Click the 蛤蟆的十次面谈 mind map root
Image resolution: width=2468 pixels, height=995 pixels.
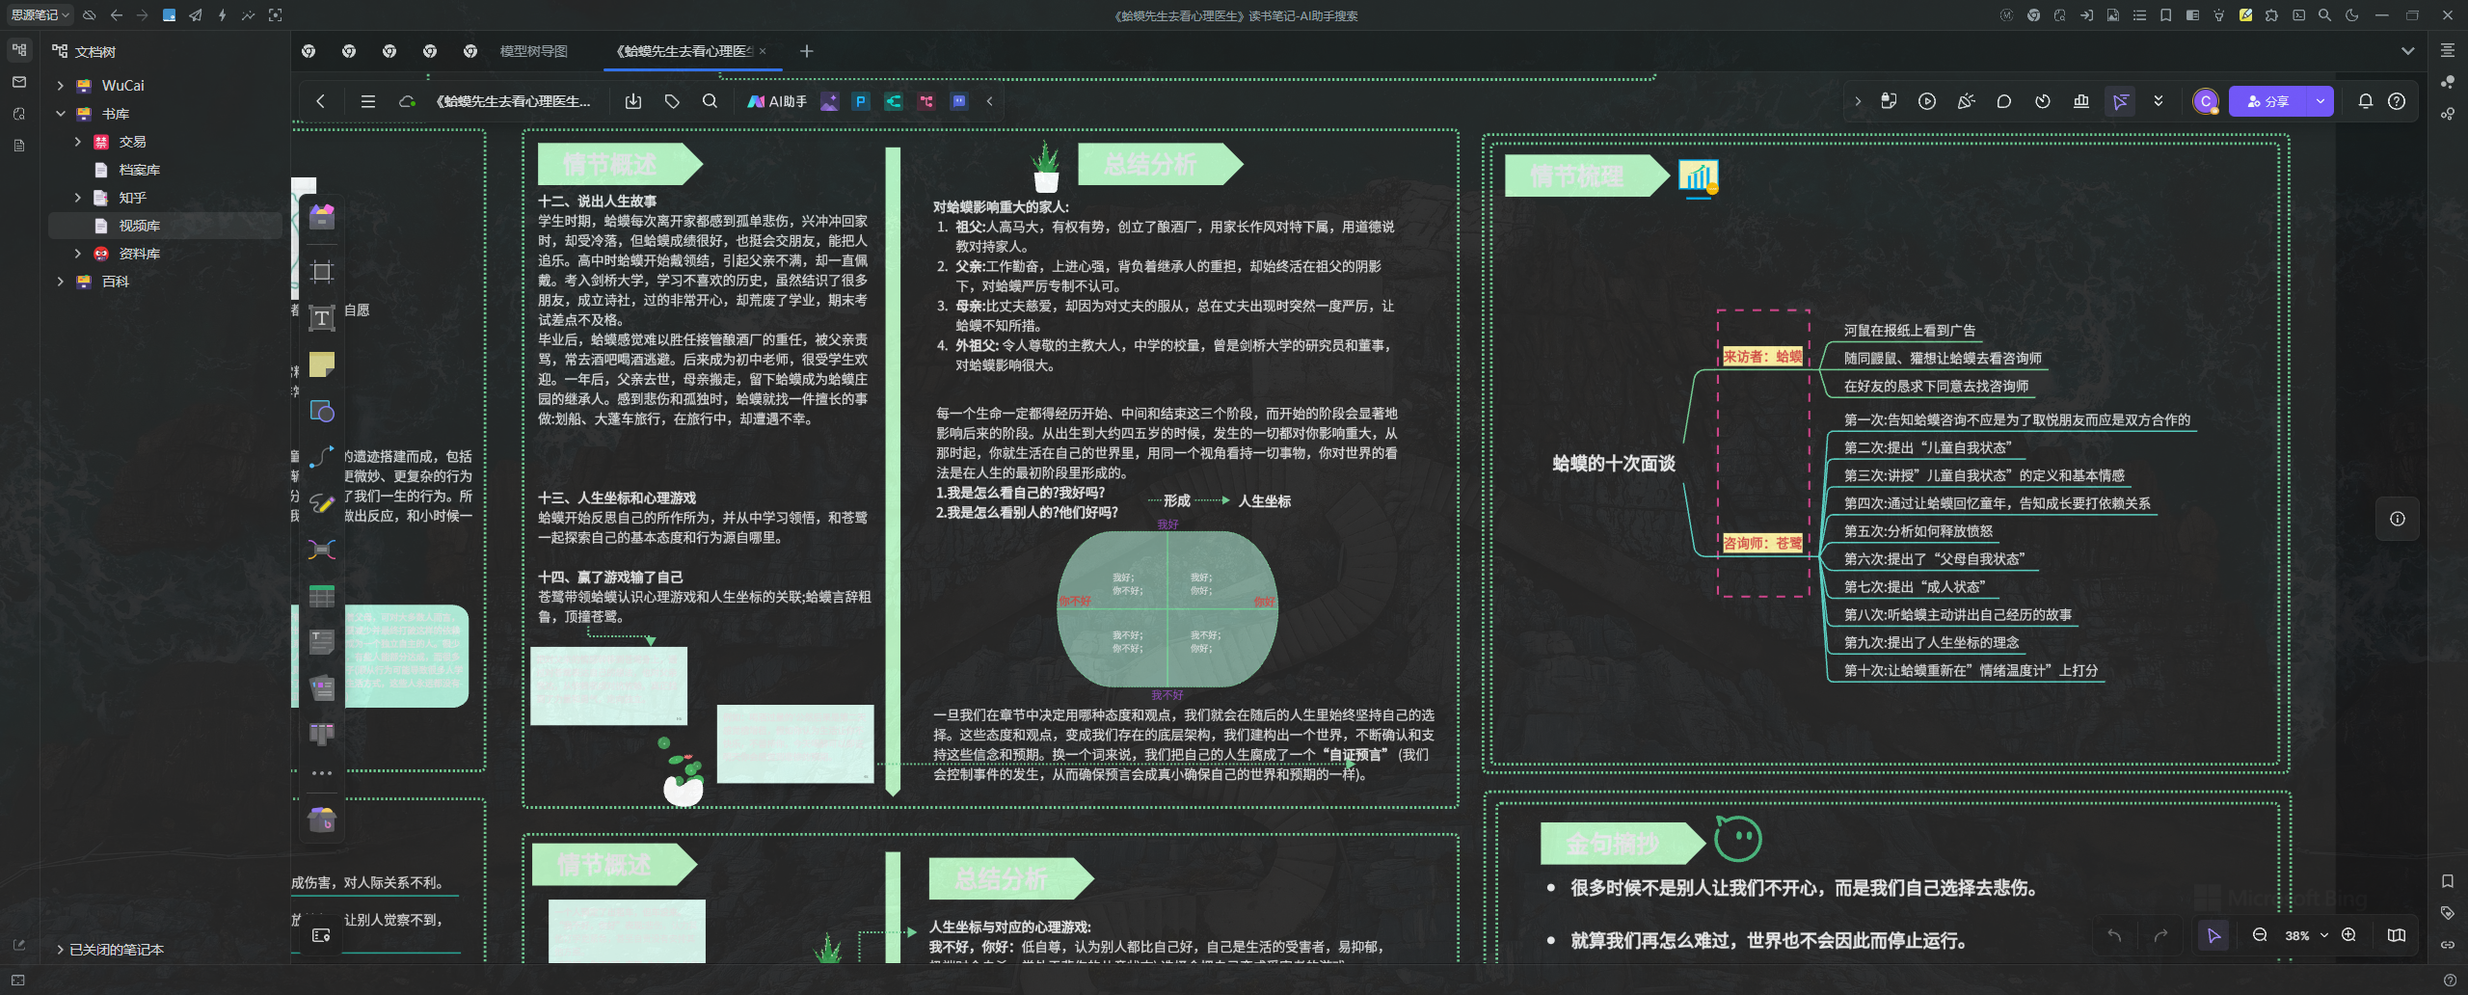tap(1614, 464)
